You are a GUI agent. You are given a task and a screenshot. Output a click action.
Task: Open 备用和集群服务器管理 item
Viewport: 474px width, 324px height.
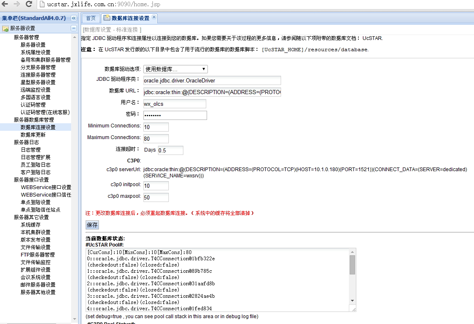click(45, 60)
